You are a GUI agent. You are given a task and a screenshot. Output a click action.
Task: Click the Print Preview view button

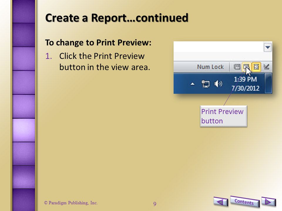tap(246, 67)
